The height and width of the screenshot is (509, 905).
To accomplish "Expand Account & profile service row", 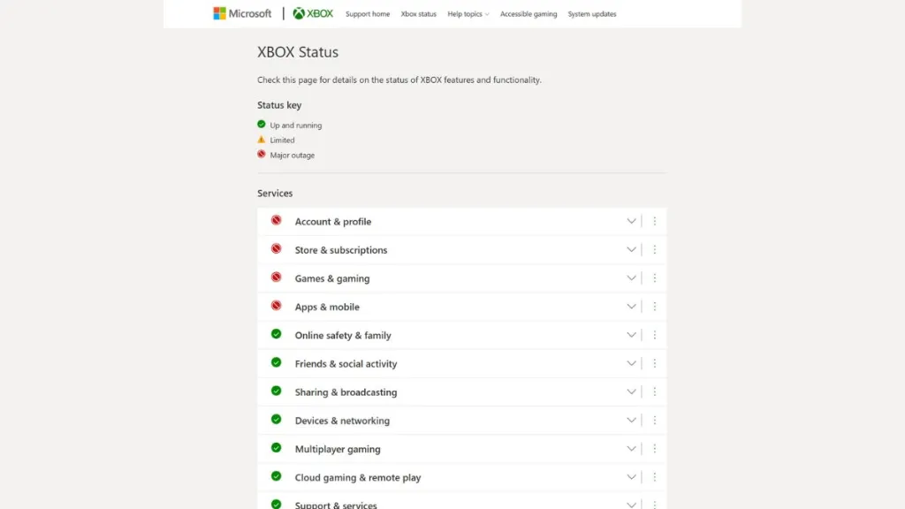I will click(x=631, y=221).
